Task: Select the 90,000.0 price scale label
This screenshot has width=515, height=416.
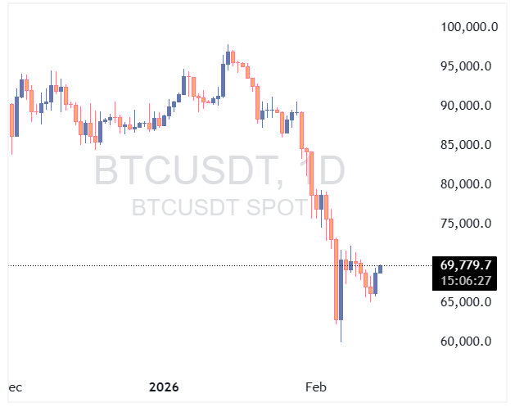Action: click(x=467, y=106)
